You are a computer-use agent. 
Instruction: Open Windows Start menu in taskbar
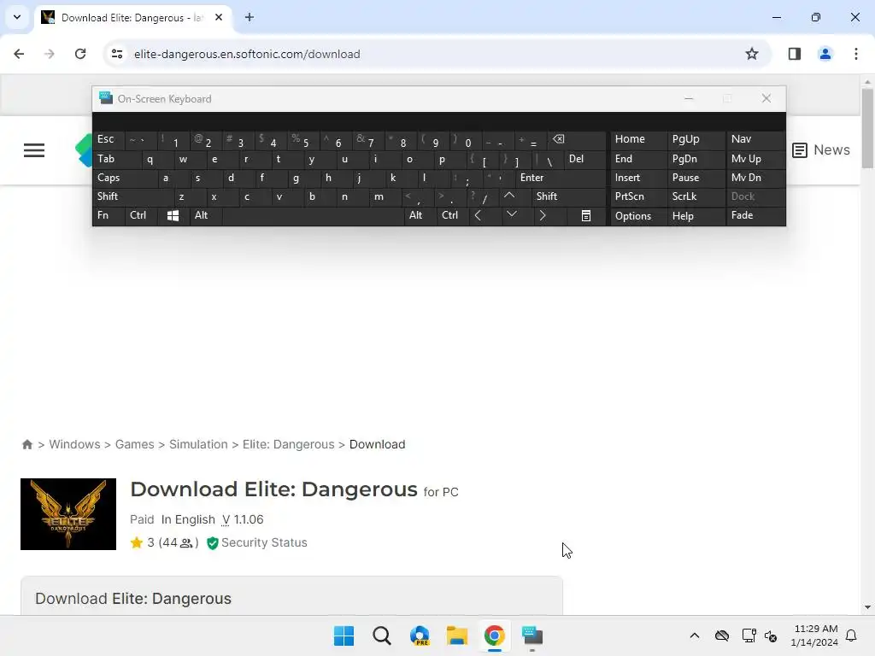pos(344,635)
